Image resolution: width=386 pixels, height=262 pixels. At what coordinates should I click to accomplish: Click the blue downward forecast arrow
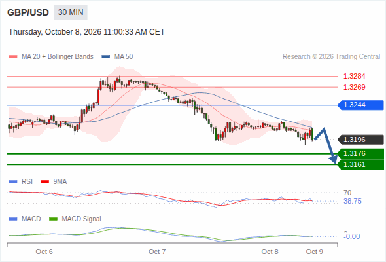click(326, 145)
